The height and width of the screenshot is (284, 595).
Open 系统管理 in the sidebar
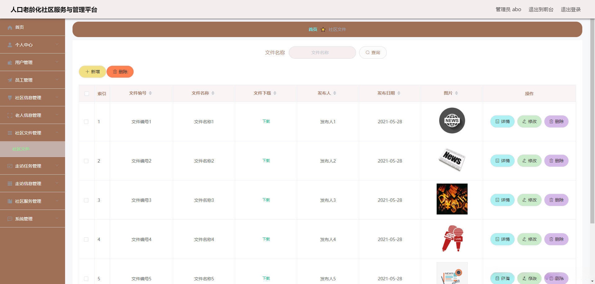click(33, 219)
